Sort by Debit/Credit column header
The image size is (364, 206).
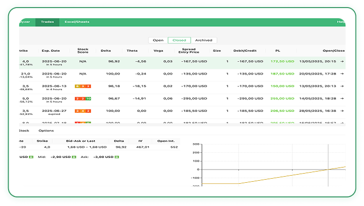click(x=245, y=51)
